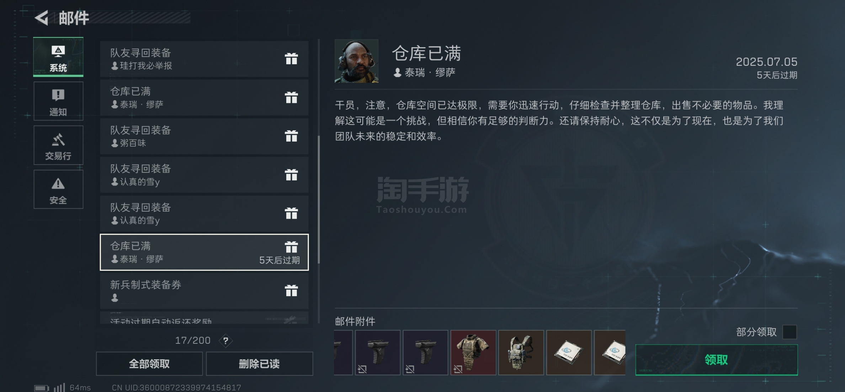Screen dimensions: 845x392
Task: Select the first foregrip attachment thumbnail
Action: click(378, 353)
